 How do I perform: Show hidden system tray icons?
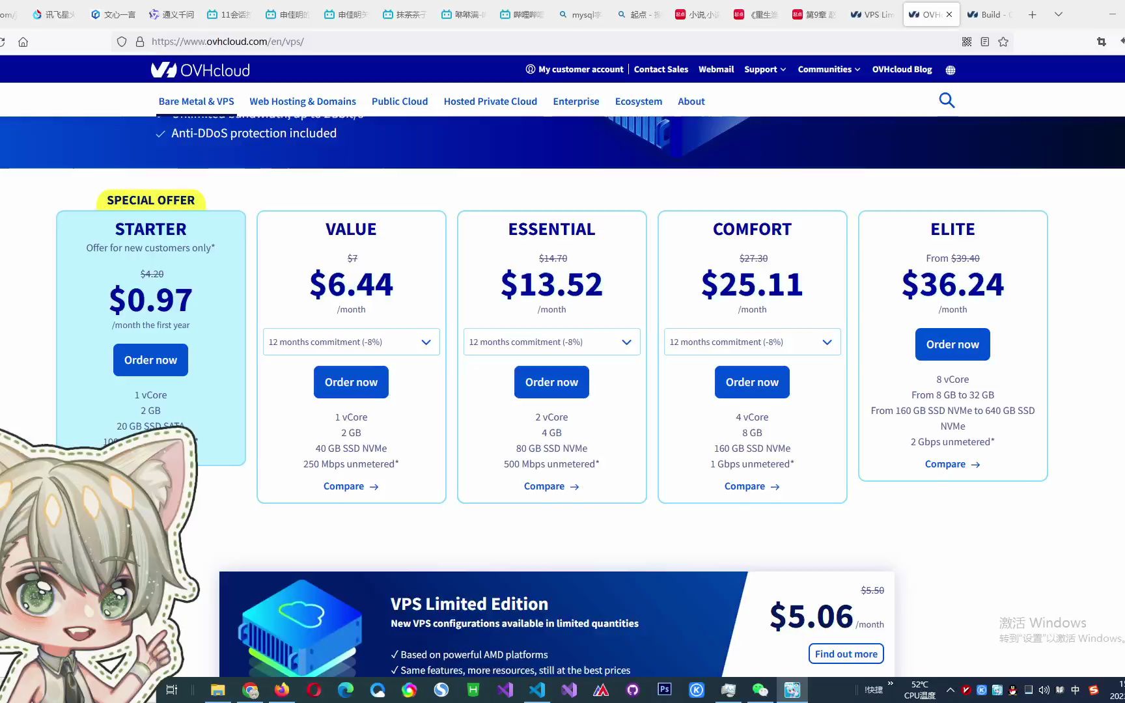950,690
